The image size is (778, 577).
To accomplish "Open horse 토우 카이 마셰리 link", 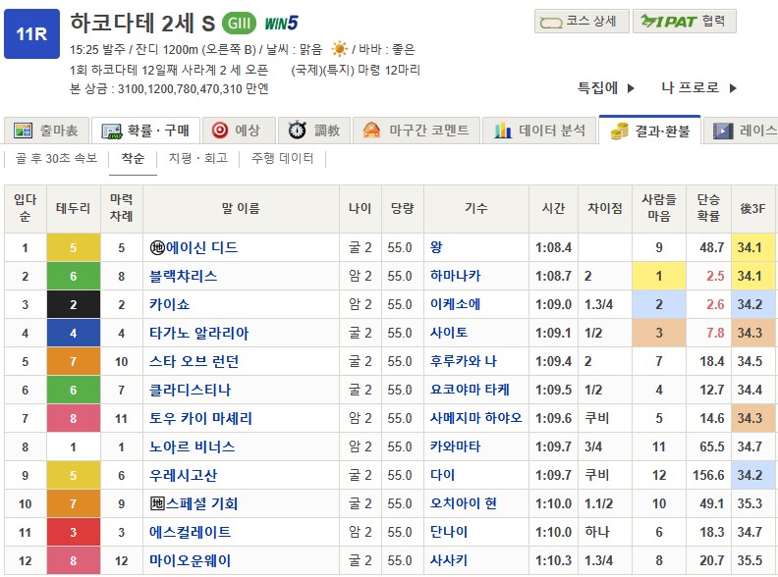I will point(201,418).
